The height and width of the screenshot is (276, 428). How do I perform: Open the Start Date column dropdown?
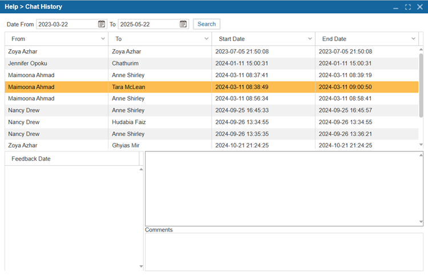(x=310, y=39)
